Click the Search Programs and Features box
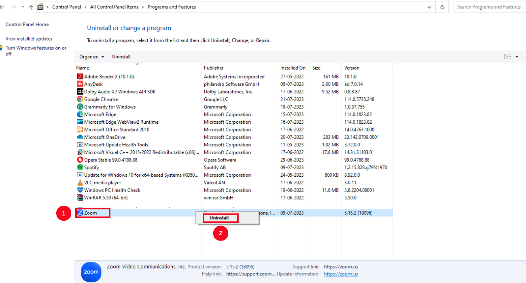This screenshot has width=526, height=283. pyautogui.click(x=490, y=7)
